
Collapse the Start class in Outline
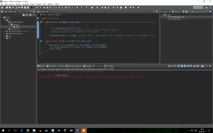(162, 15)
